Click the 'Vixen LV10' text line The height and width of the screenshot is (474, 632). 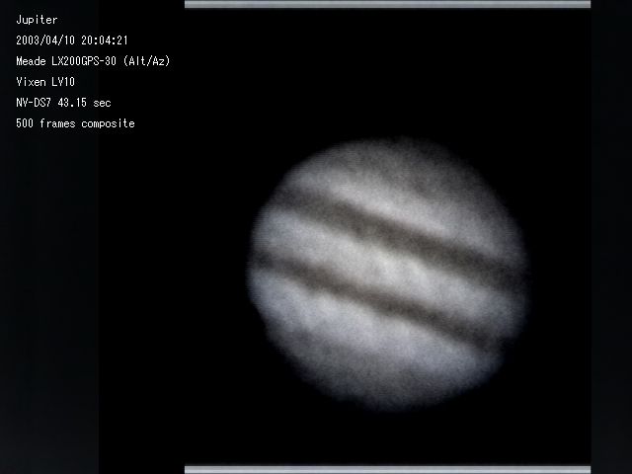point(45,82)
